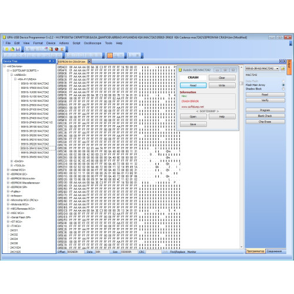
Task: Click the red bug debug toolbar icon
Action: tap(56, 49)
